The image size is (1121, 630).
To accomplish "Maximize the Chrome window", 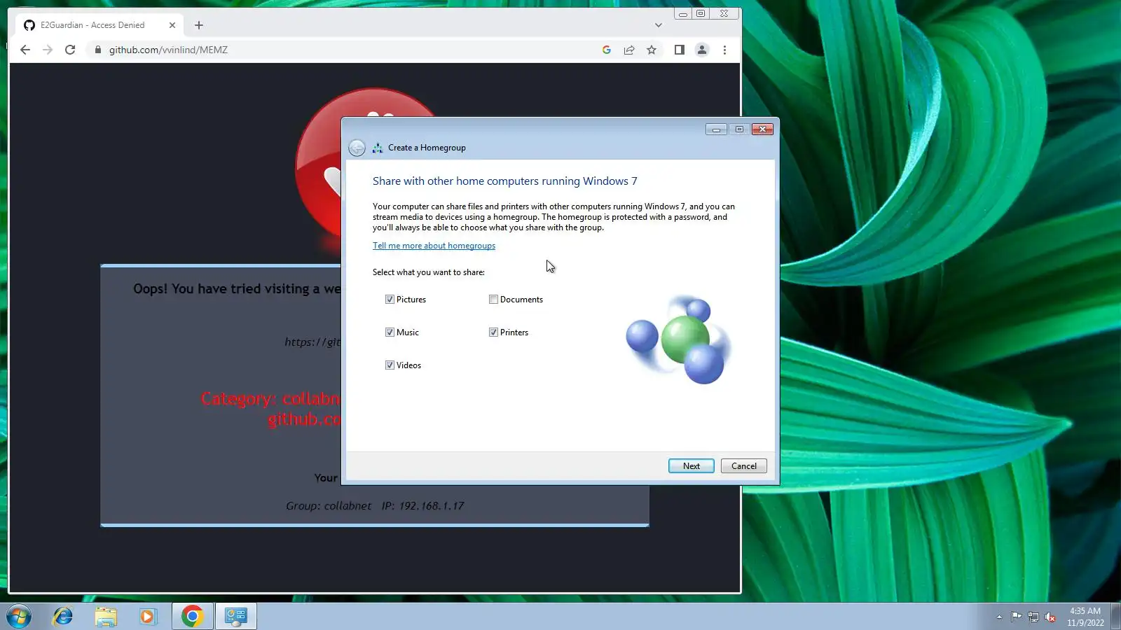I will pyautogui.click(x=701, y=13).
